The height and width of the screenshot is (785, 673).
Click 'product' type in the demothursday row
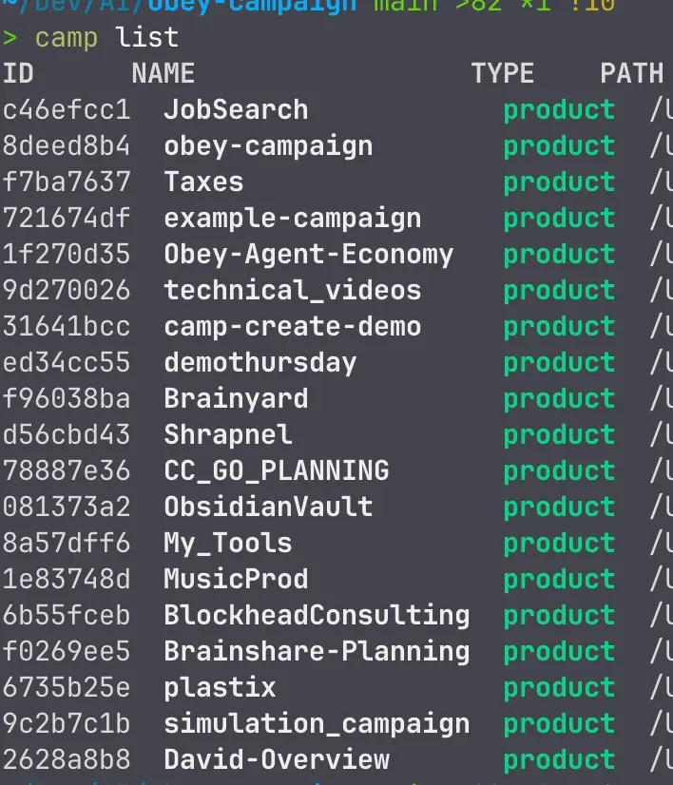click(x=559, y=364)
